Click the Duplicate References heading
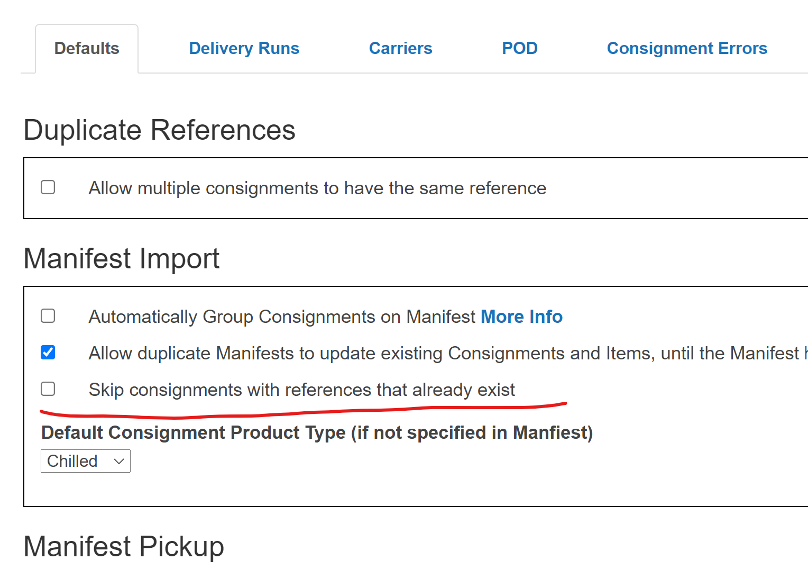 pos(159,130)
